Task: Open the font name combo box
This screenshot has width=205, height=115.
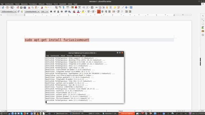Action: 32,11
